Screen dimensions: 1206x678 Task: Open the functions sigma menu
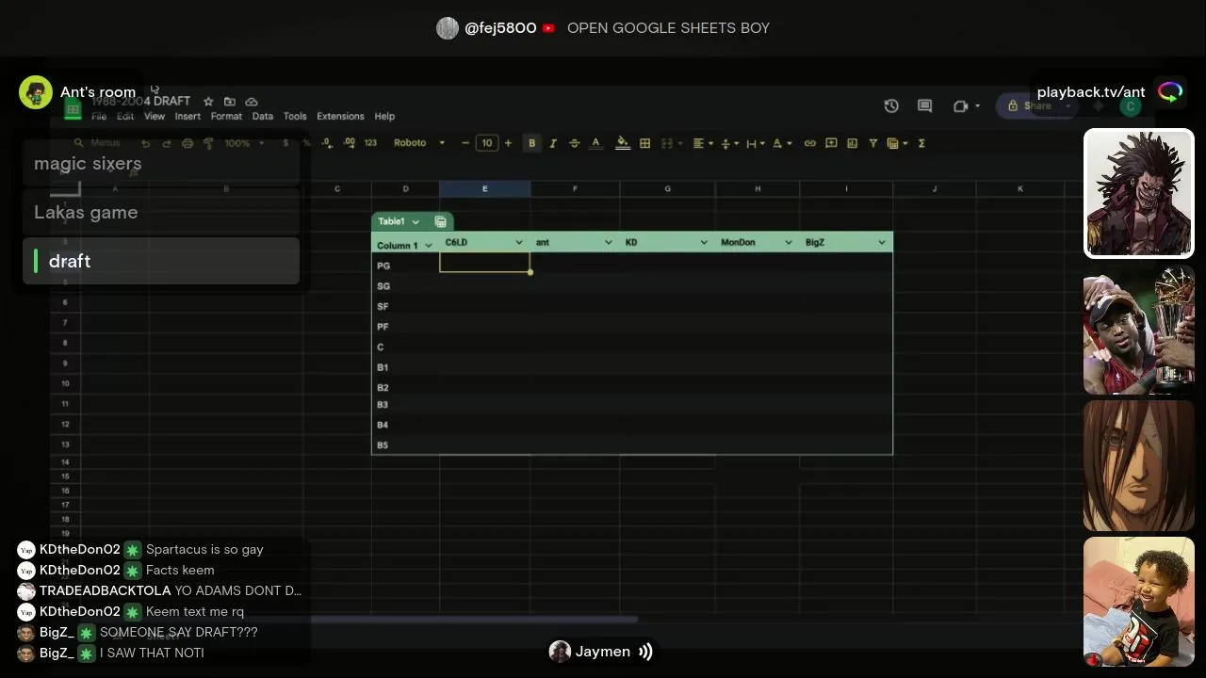click(921, 143)
